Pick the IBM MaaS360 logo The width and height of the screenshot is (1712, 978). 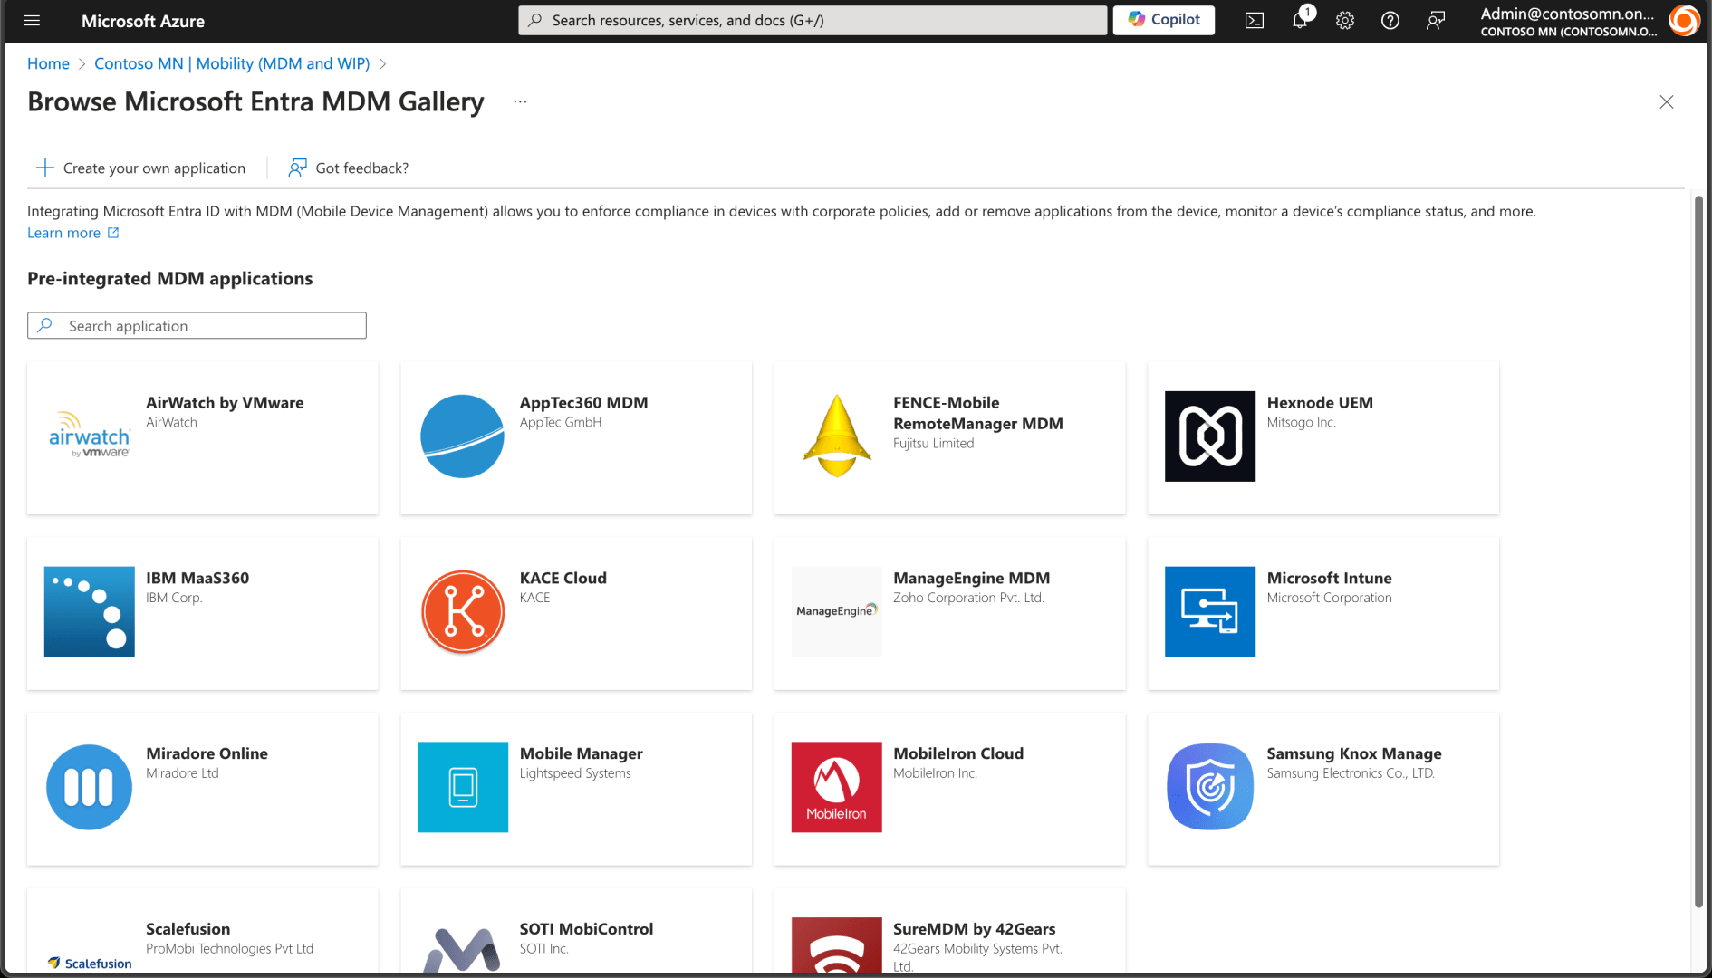point(90,612)
